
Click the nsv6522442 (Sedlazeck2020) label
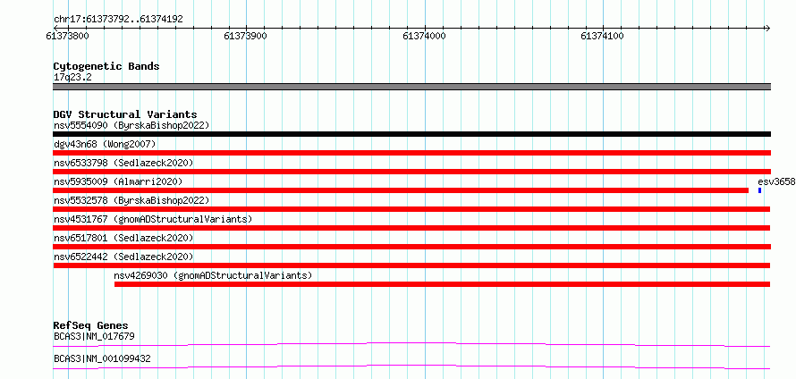tap(123, 257)
